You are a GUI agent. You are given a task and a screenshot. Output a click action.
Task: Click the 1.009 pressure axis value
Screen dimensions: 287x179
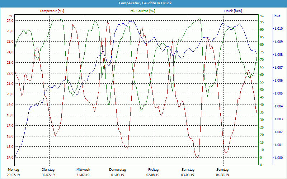[278, 42]
